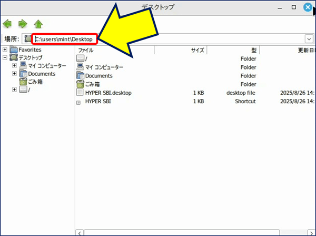The image size is (316, 236).
Task: Click the Documents folder icon in file list
Action: click(x=80, y=75)
